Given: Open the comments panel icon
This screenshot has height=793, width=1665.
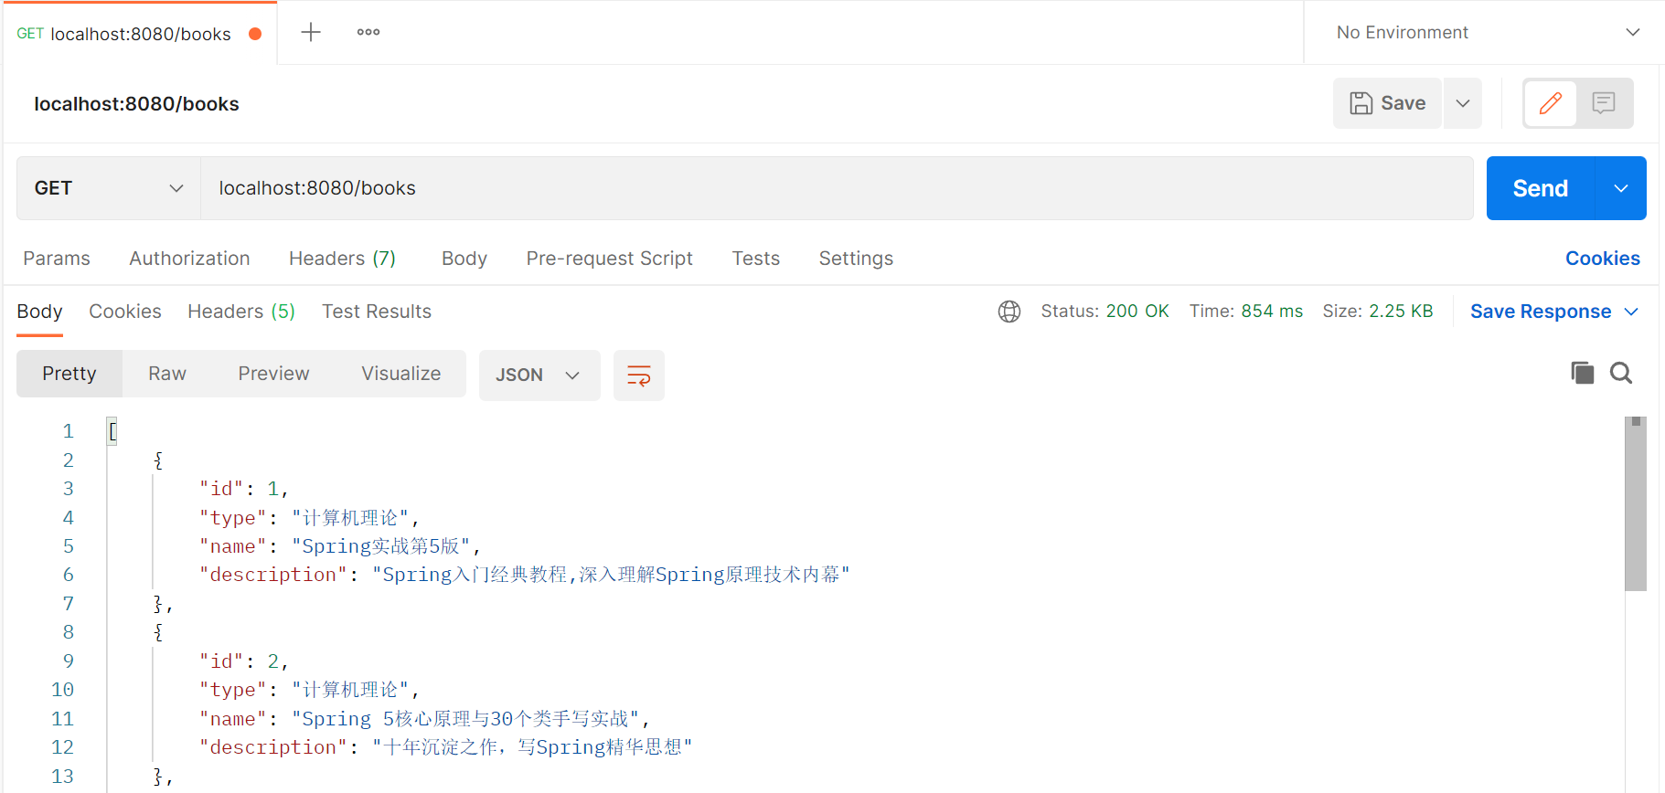Looking at the screenshot, I should click(x=1603, y=103).
